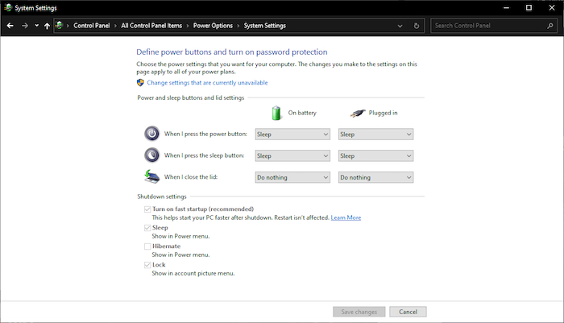564x323 pixels.
Task: Open close lid On battery dropdown
Action: (292, 177)
